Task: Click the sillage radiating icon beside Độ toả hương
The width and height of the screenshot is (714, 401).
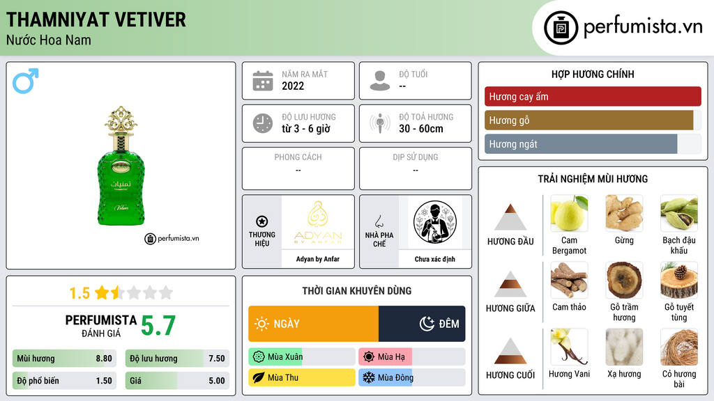Action: [x=380, y=123]
